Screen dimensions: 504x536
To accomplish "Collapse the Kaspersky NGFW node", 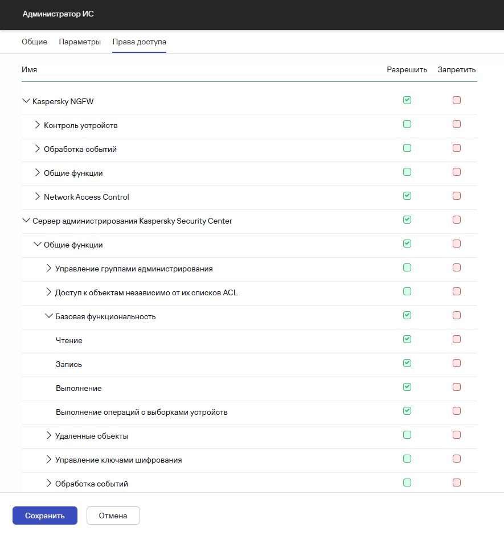I will 26,101.
